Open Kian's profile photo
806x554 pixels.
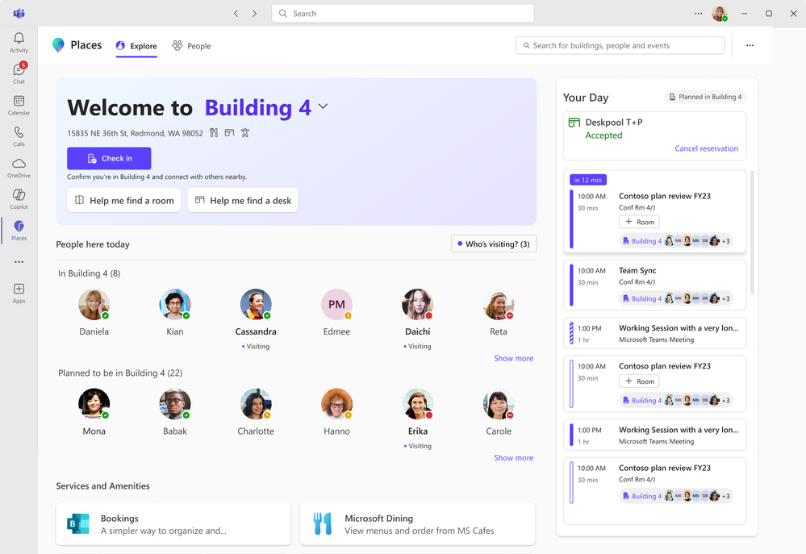coord(175,304)
